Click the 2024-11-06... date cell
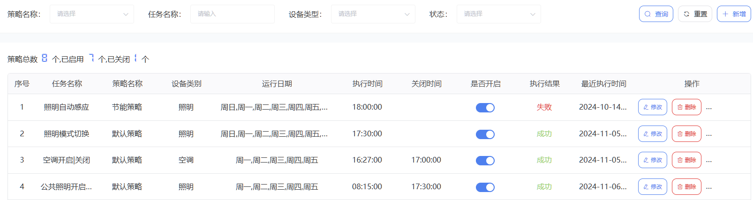Screen dimensions: 753x200 click(603, 187)
